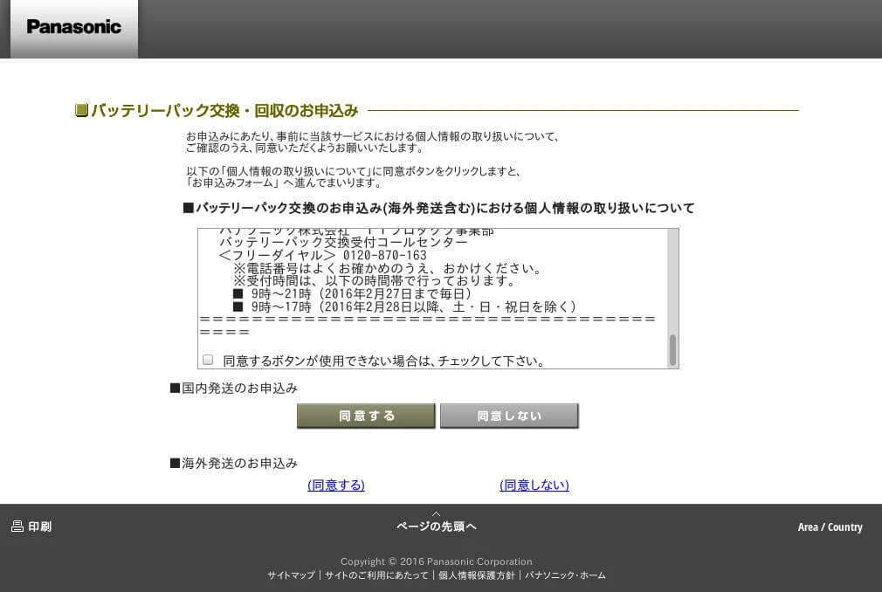Click the Panasonic logo

(x=73, y=26)
